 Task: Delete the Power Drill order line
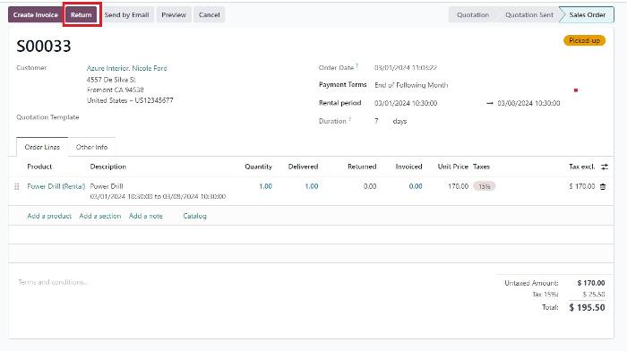tap(603, 186)
